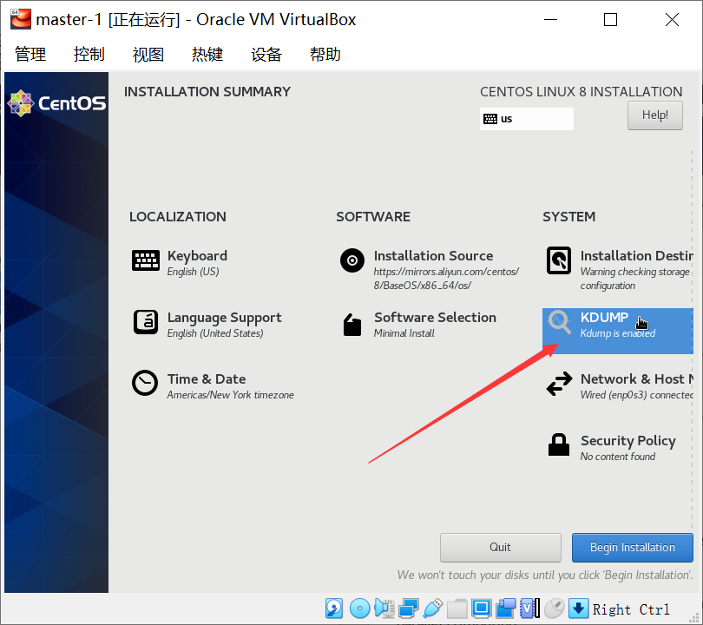Click the Right Ctrl host key label
This screenshot has height=625, width=703.
pyautogui.click(x=631, y=609)
